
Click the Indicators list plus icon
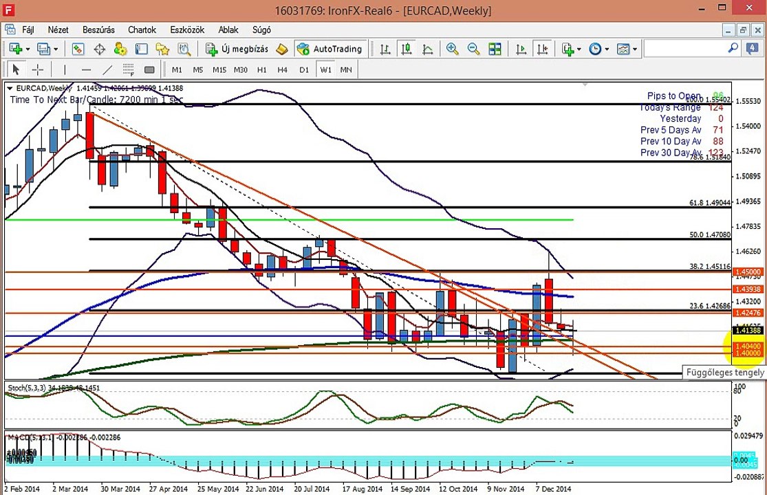(x=568, y=49)
